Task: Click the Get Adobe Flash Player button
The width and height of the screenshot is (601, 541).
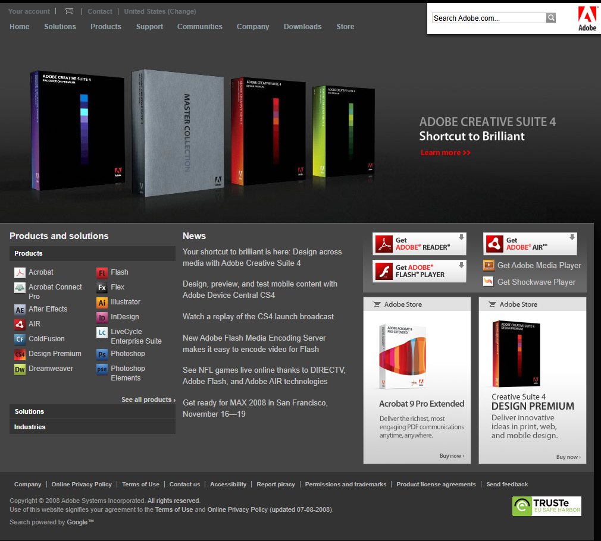Action: pyautogui.click(x=420, y=271)
